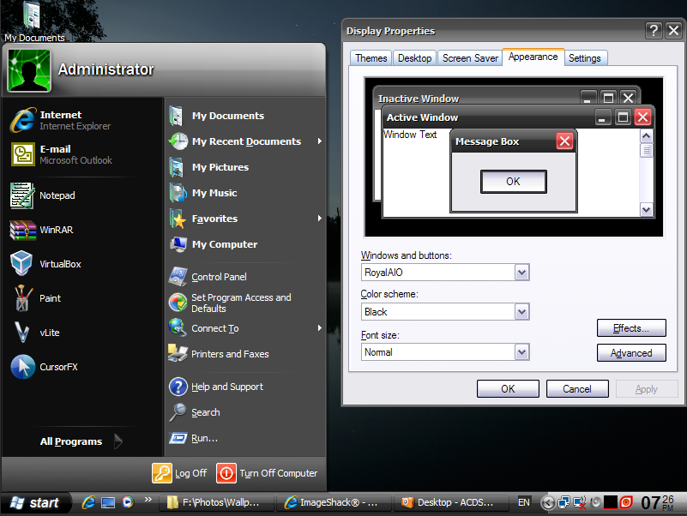This screenshot has height=516, width=687.
Task: Click the EN language indicator
Action: coord(523,502)
